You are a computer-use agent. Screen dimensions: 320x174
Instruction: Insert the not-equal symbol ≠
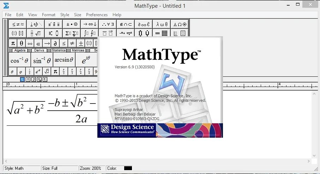[72, 43]
